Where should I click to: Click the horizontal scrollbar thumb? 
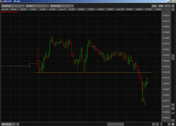click(x=115, y=124)
